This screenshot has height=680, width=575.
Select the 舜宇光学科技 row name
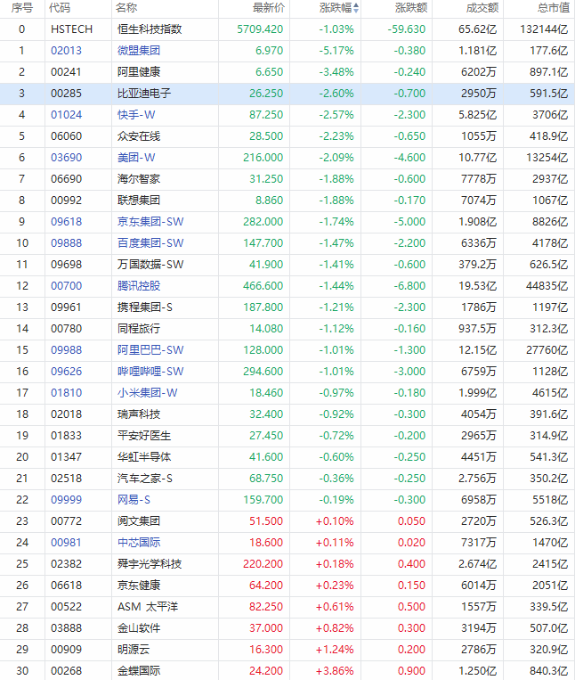[150, 564]
